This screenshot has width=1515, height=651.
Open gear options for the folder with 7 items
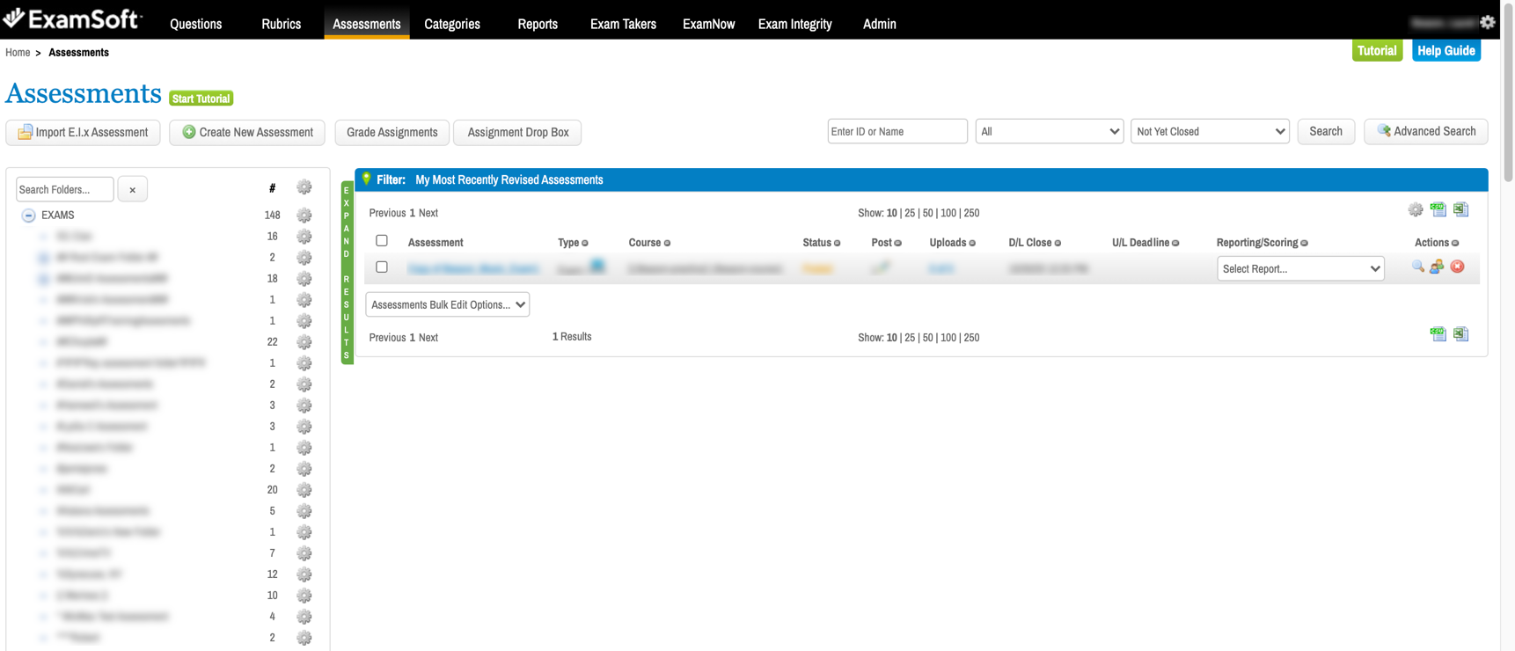(x=304, y=553)
